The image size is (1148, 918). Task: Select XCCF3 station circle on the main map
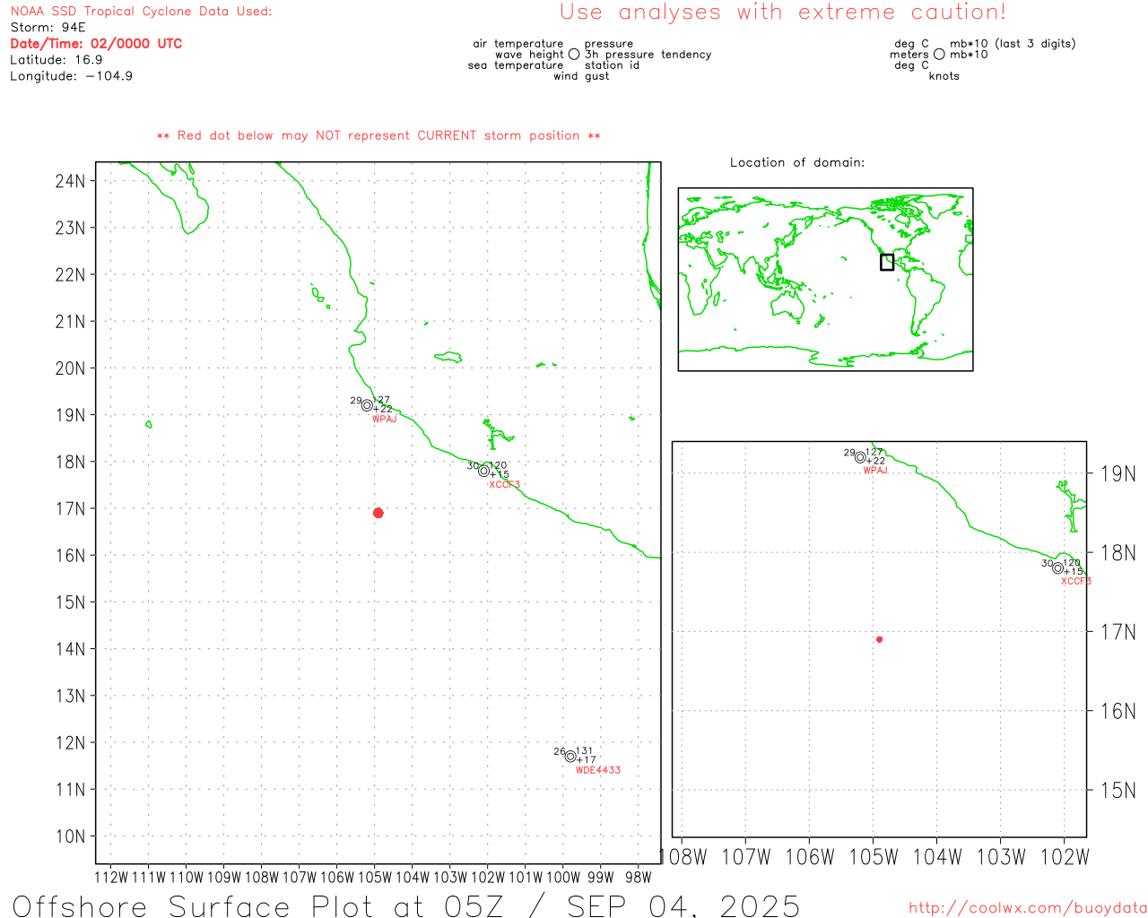tap(483, 471)
